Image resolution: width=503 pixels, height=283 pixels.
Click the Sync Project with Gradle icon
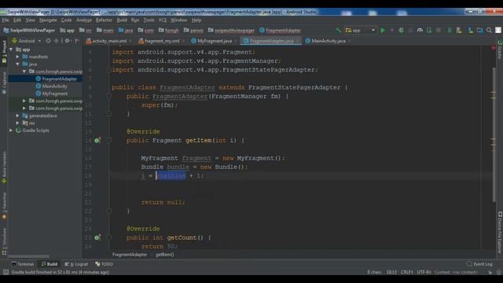[450, 30]
